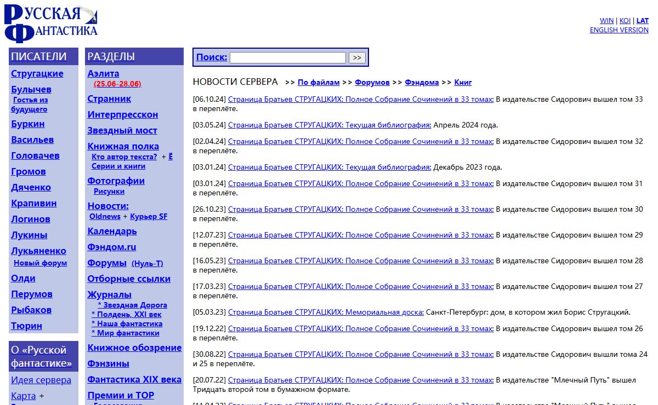Go to the Книжное обозрение section

tap(134, 348)
